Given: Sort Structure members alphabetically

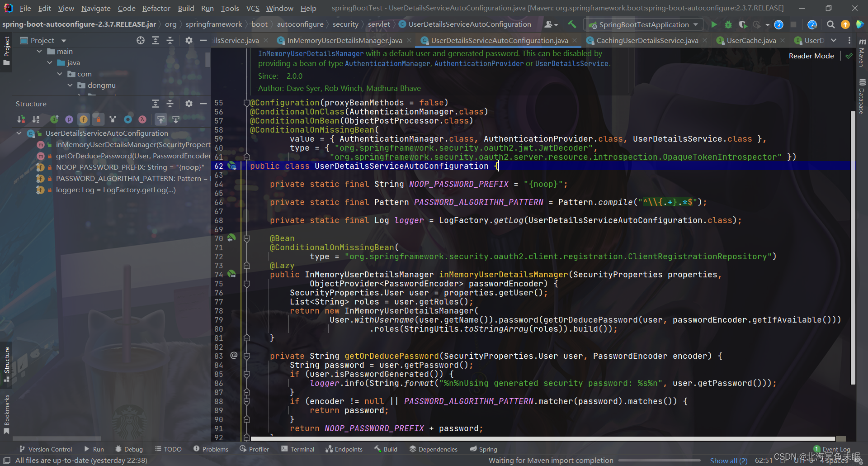Looking at the screenshot, I should point(36,119).
